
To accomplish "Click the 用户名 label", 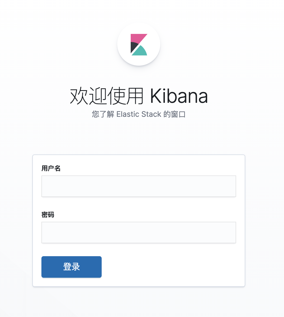I will click(51, 168).
